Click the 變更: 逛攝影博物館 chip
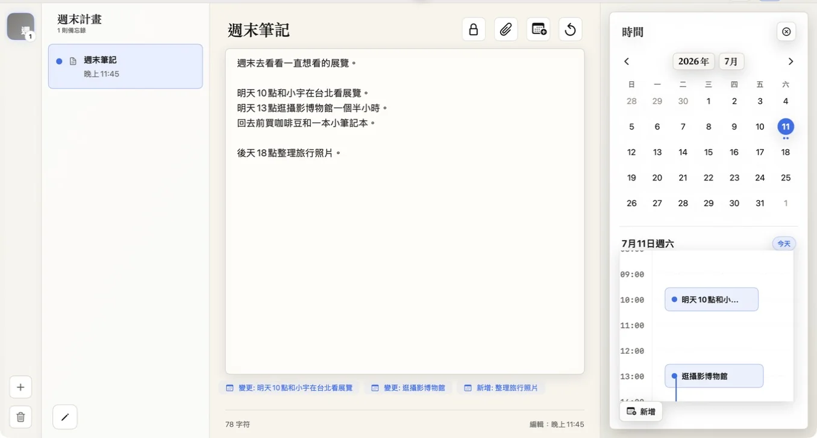 408,388
